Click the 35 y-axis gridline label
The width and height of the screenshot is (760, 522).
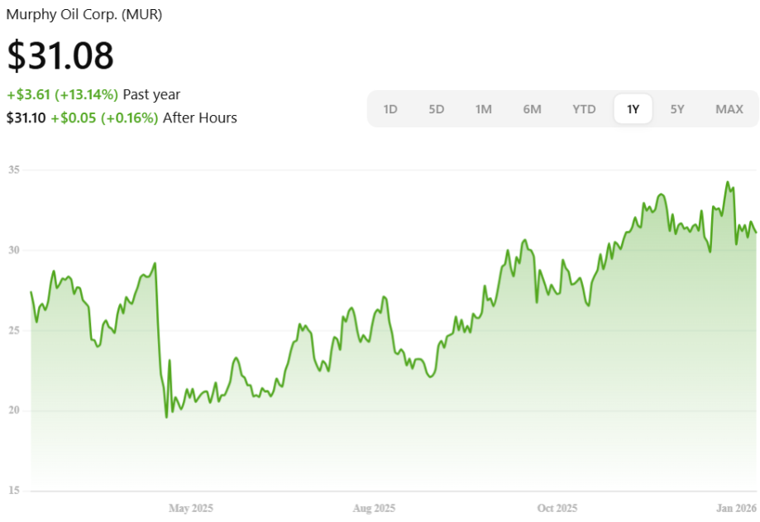pyautogui.click(x=14, y=170)
